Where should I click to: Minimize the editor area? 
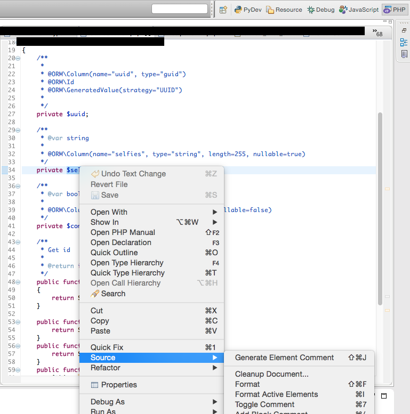click(385, 21)
